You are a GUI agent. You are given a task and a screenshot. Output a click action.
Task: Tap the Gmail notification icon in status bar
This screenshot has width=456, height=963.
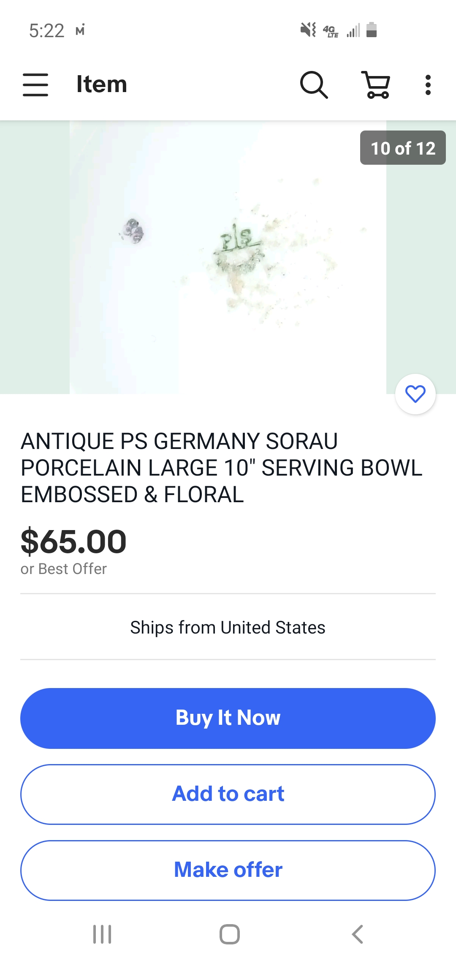pyautogui.click(x=80, y=30)
